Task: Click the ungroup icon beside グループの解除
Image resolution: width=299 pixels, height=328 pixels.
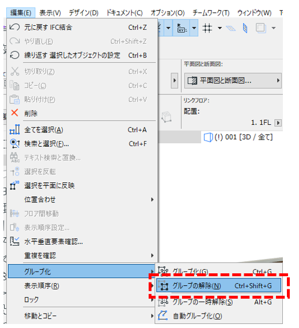Action: click(163, 286)
